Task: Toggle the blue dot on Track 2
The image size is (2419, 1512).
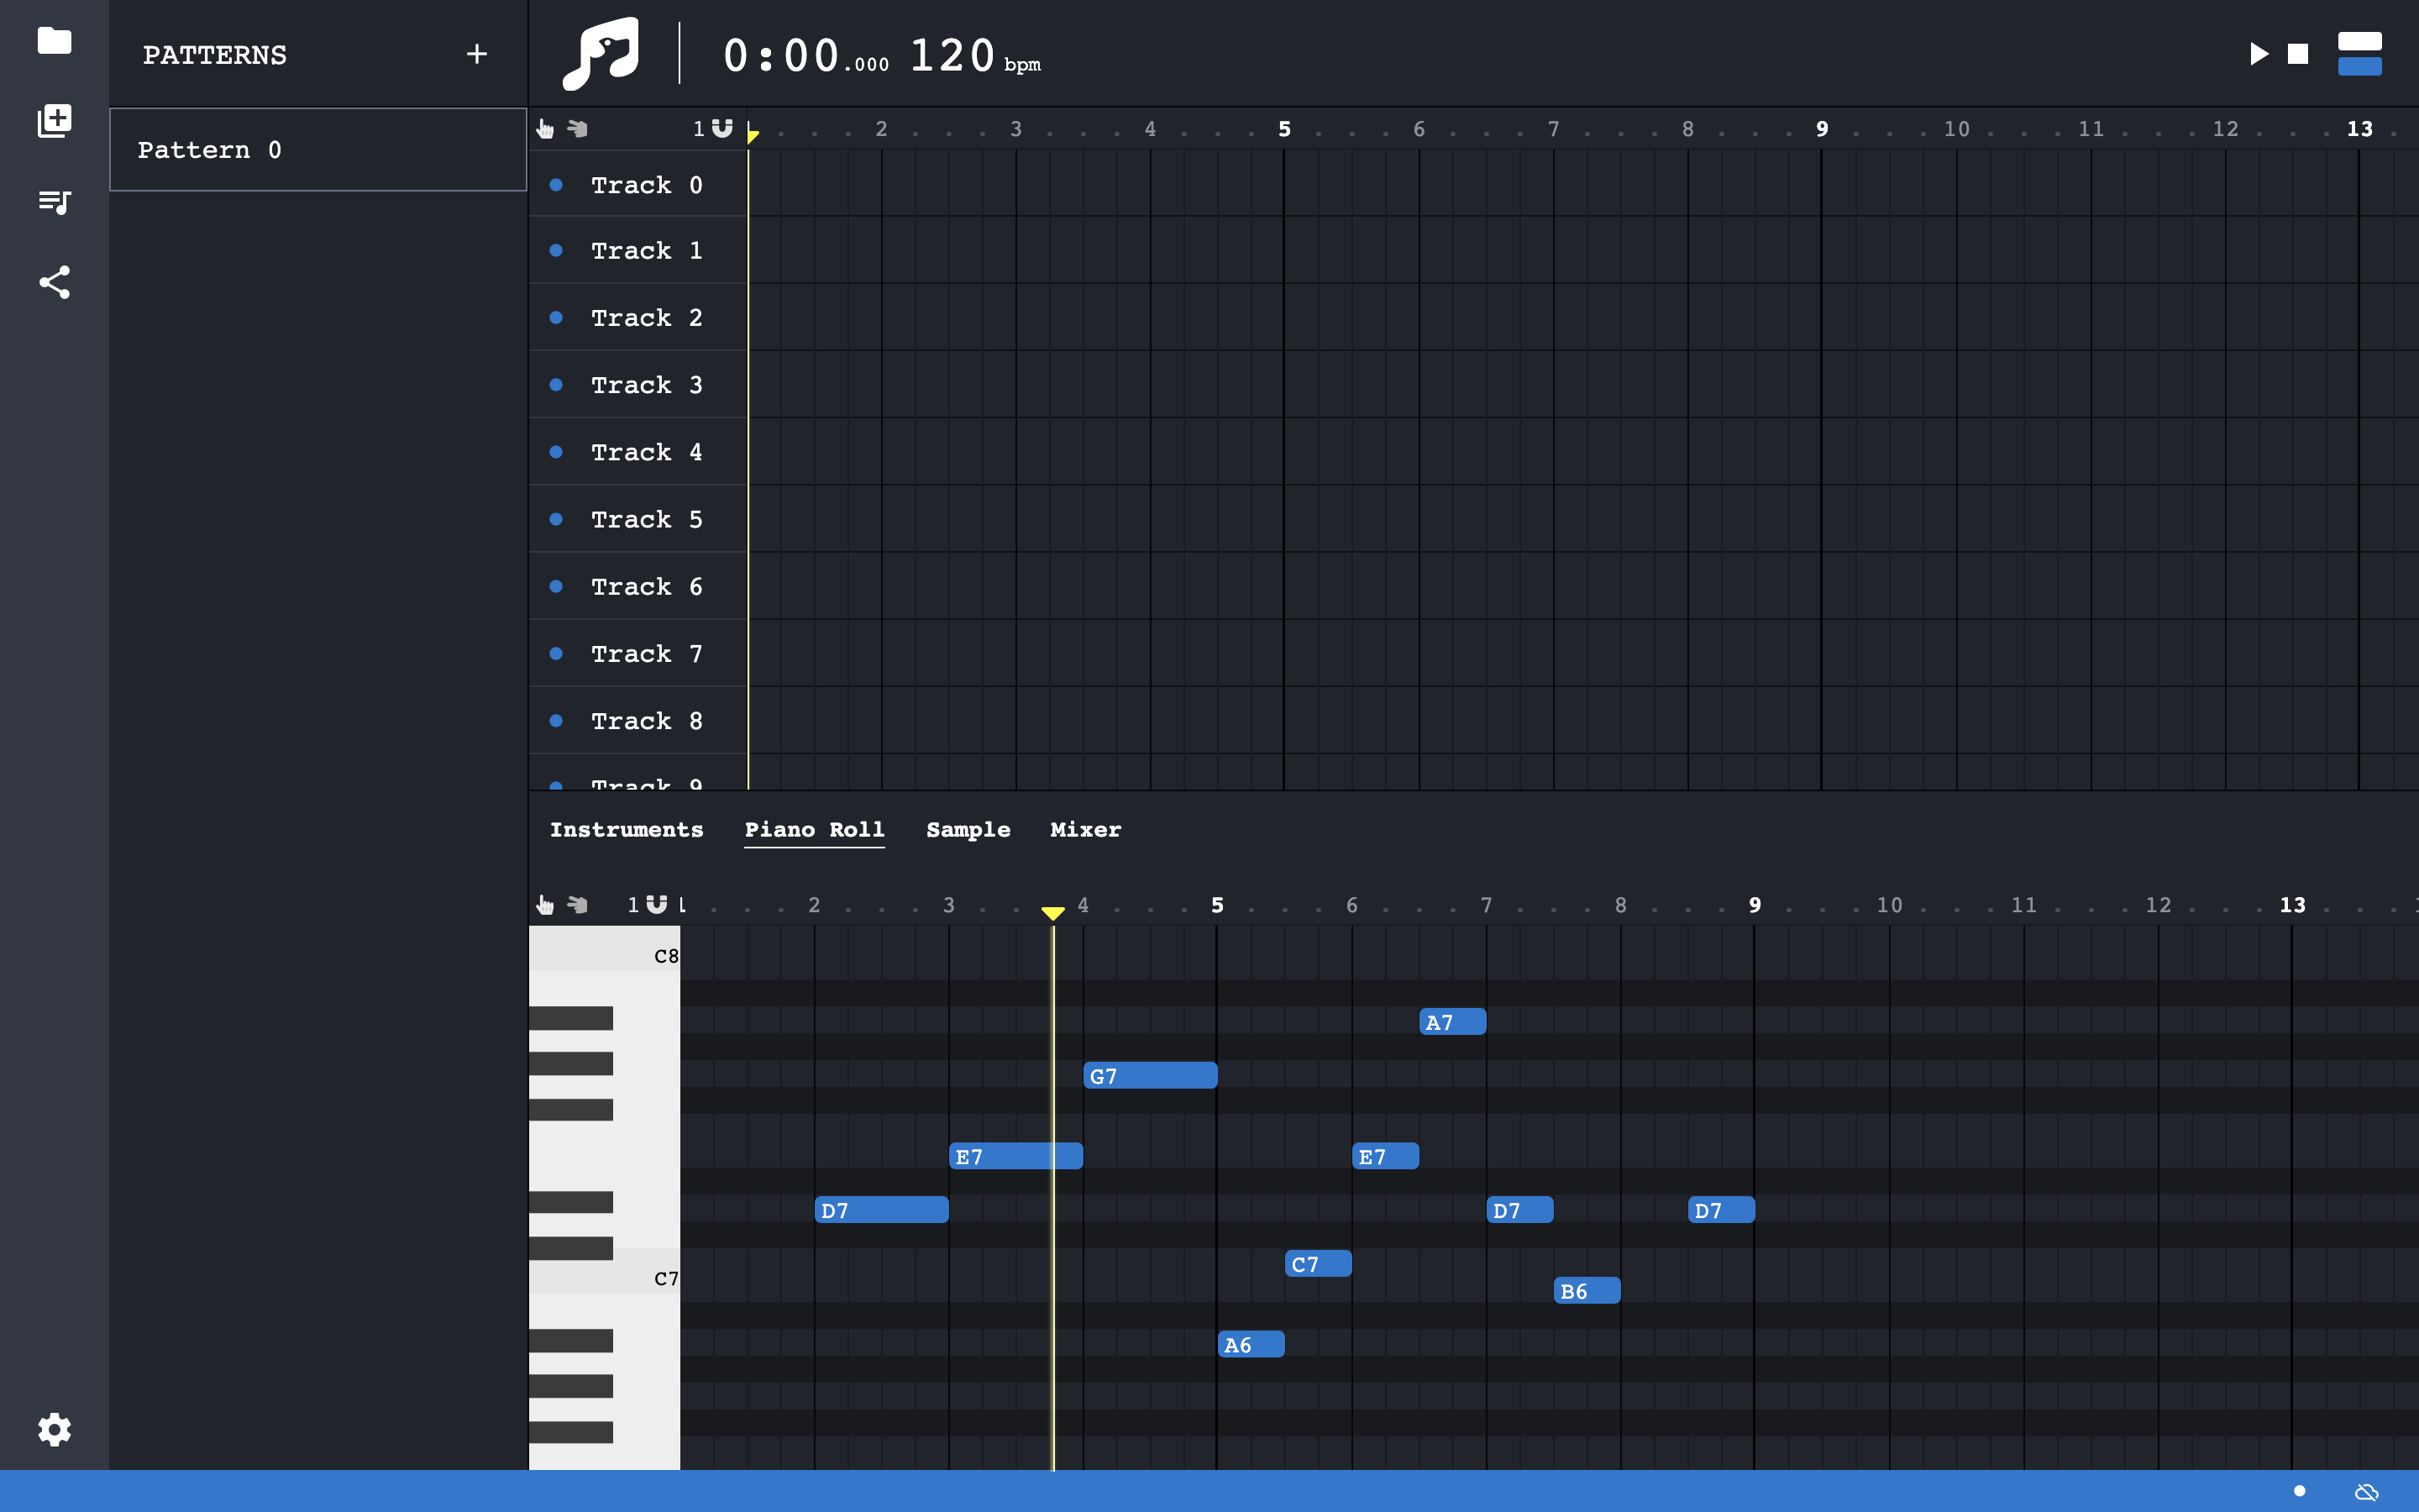Action: coord(556,317)
